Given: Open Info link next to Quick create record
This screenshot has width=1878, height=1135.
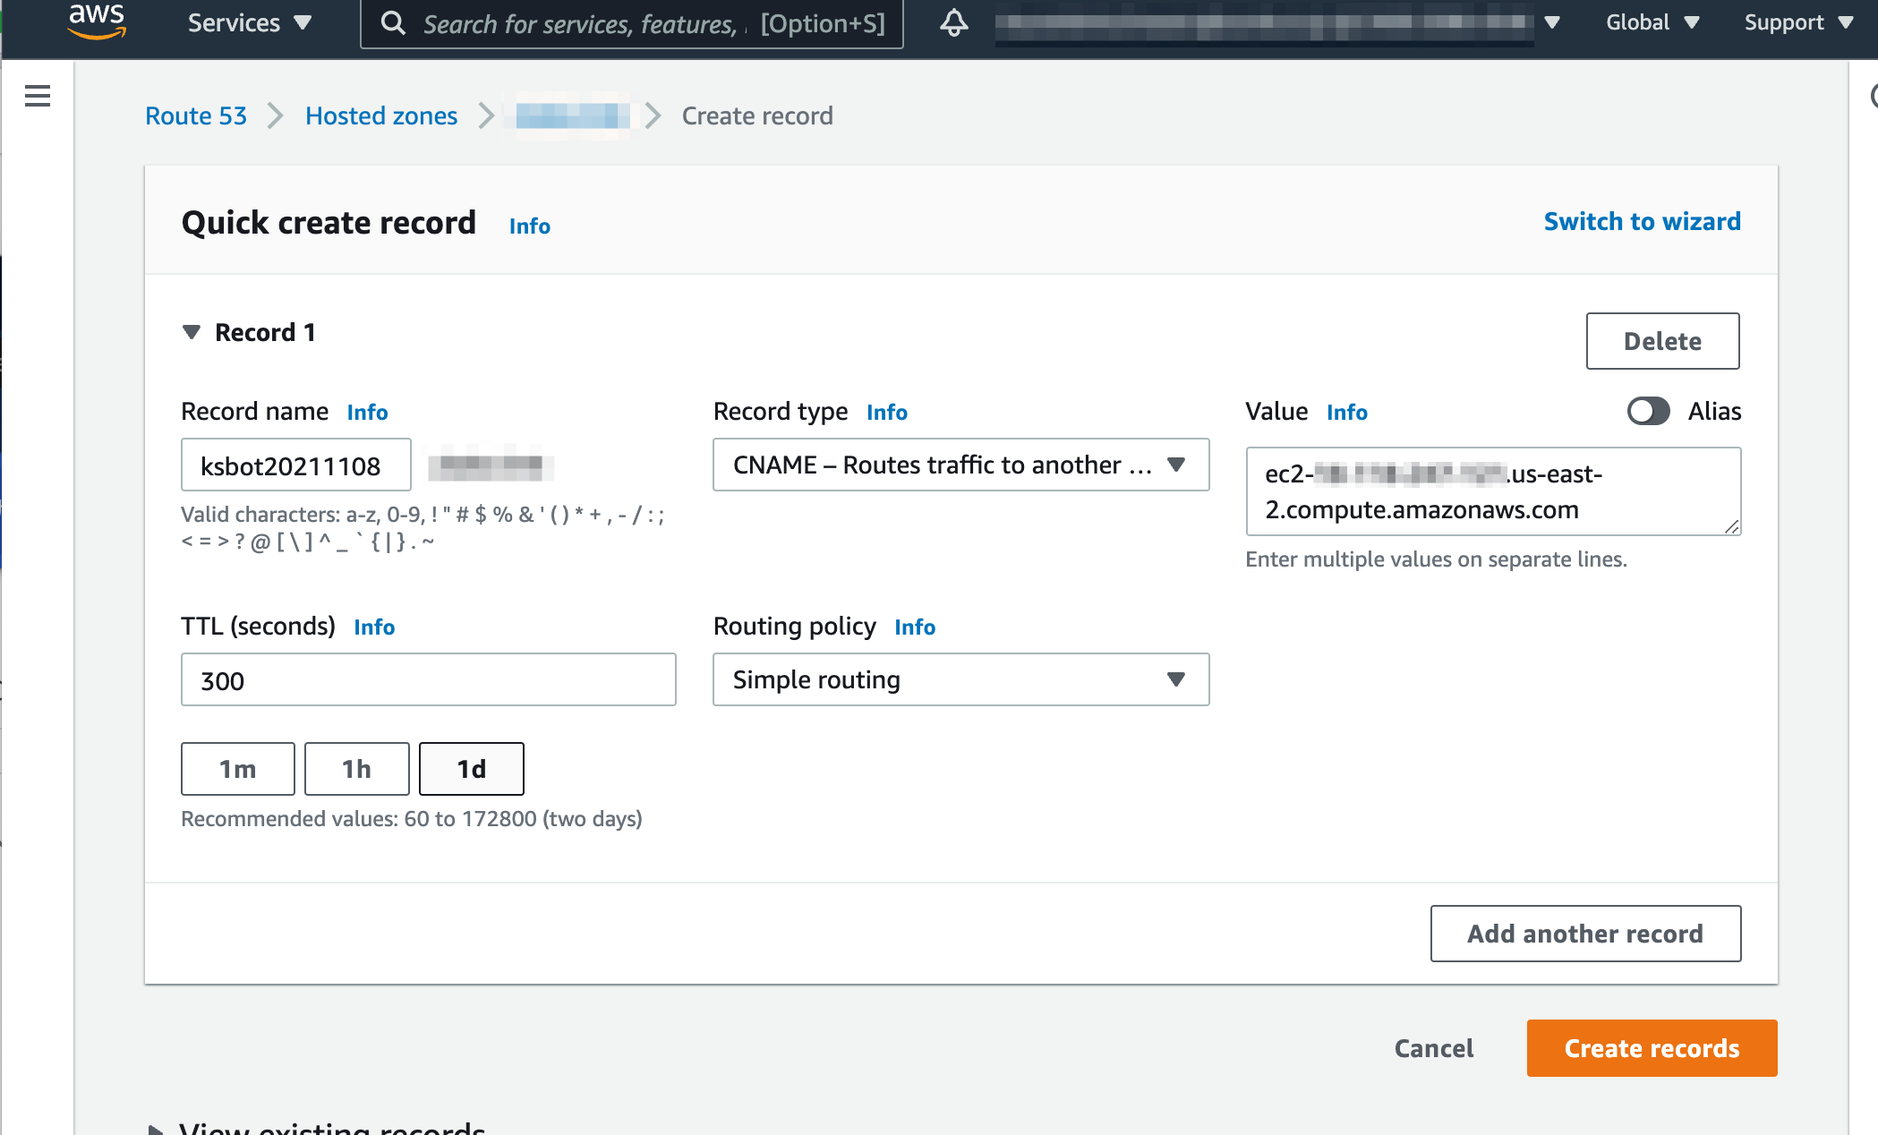Looking at the screenshot, I should (x=530, y=226).
